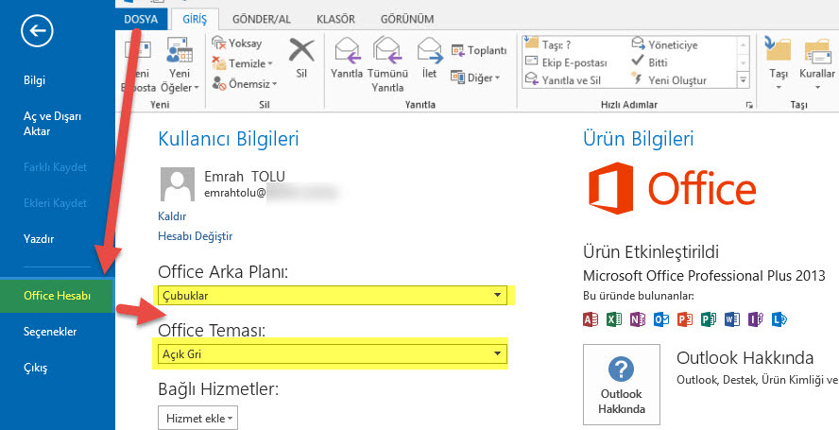Click the Access product icon
Screen dimensions: 839x430
tap(591, 319)
